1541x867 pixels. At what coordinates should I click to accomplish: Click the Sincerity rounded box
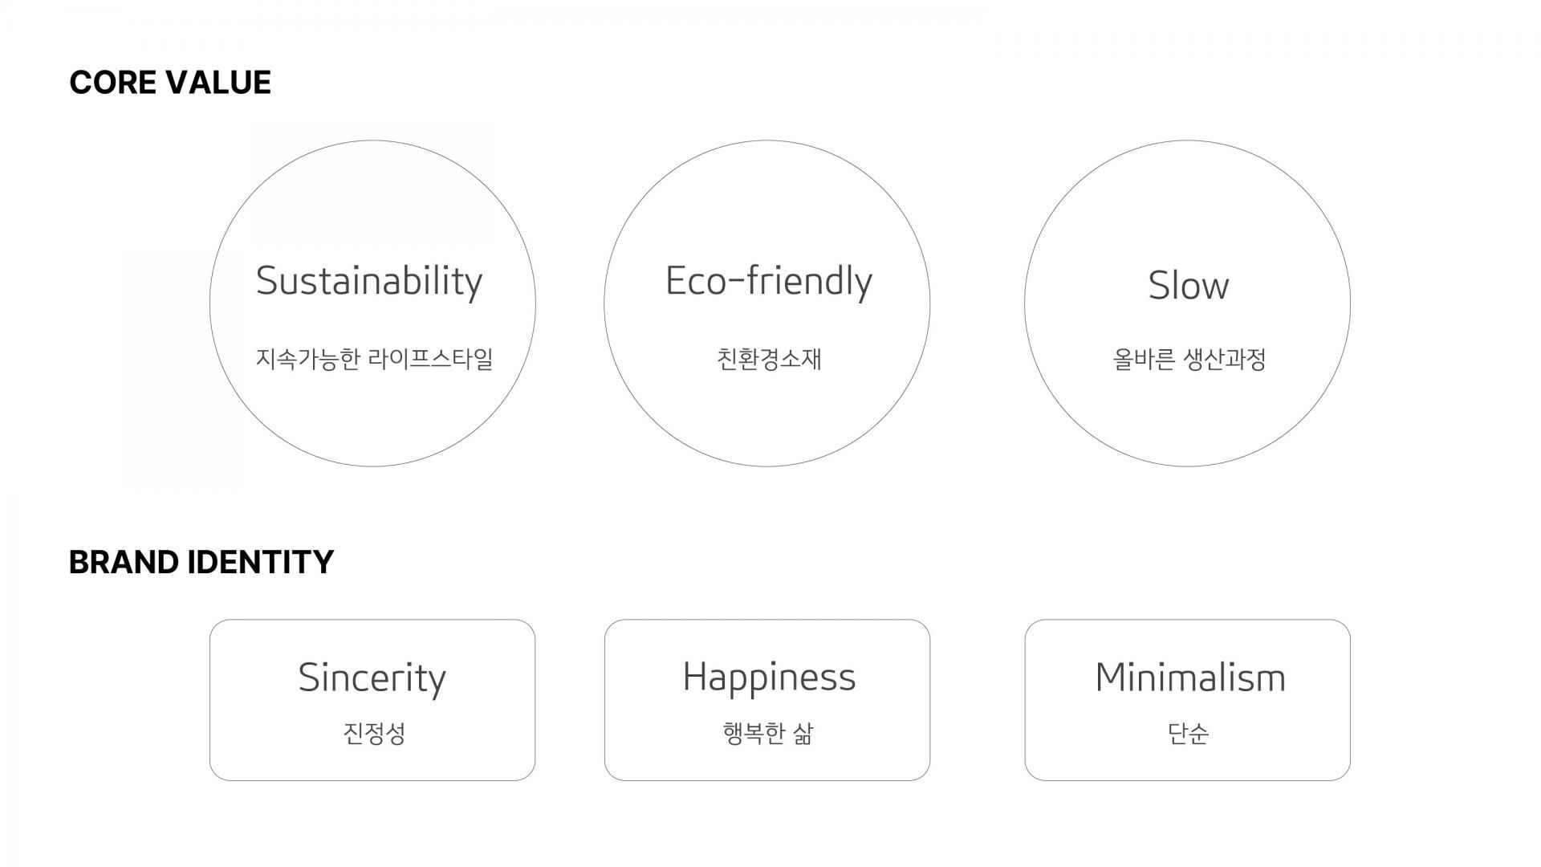372,700
